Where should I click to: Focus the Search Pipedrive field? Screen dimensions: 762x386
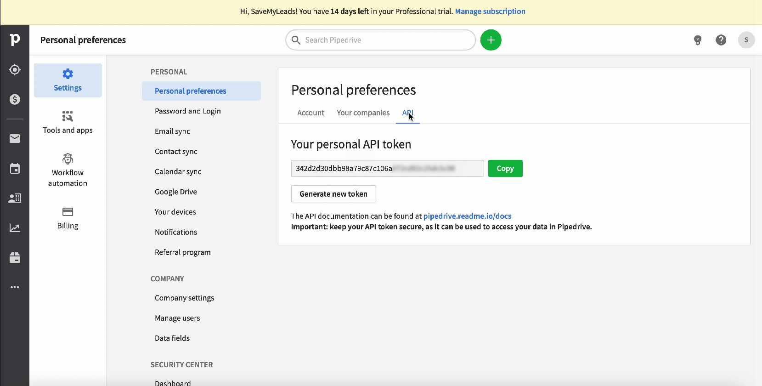tap(380, 40)
